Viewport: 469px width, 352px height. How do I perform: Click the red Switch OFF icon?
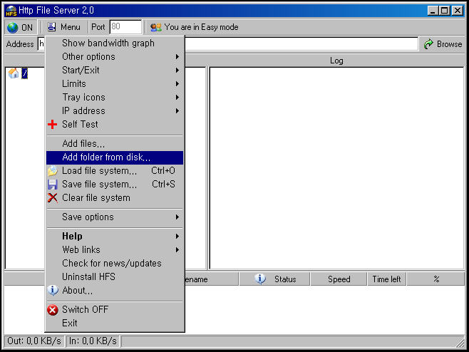(53, 310)
